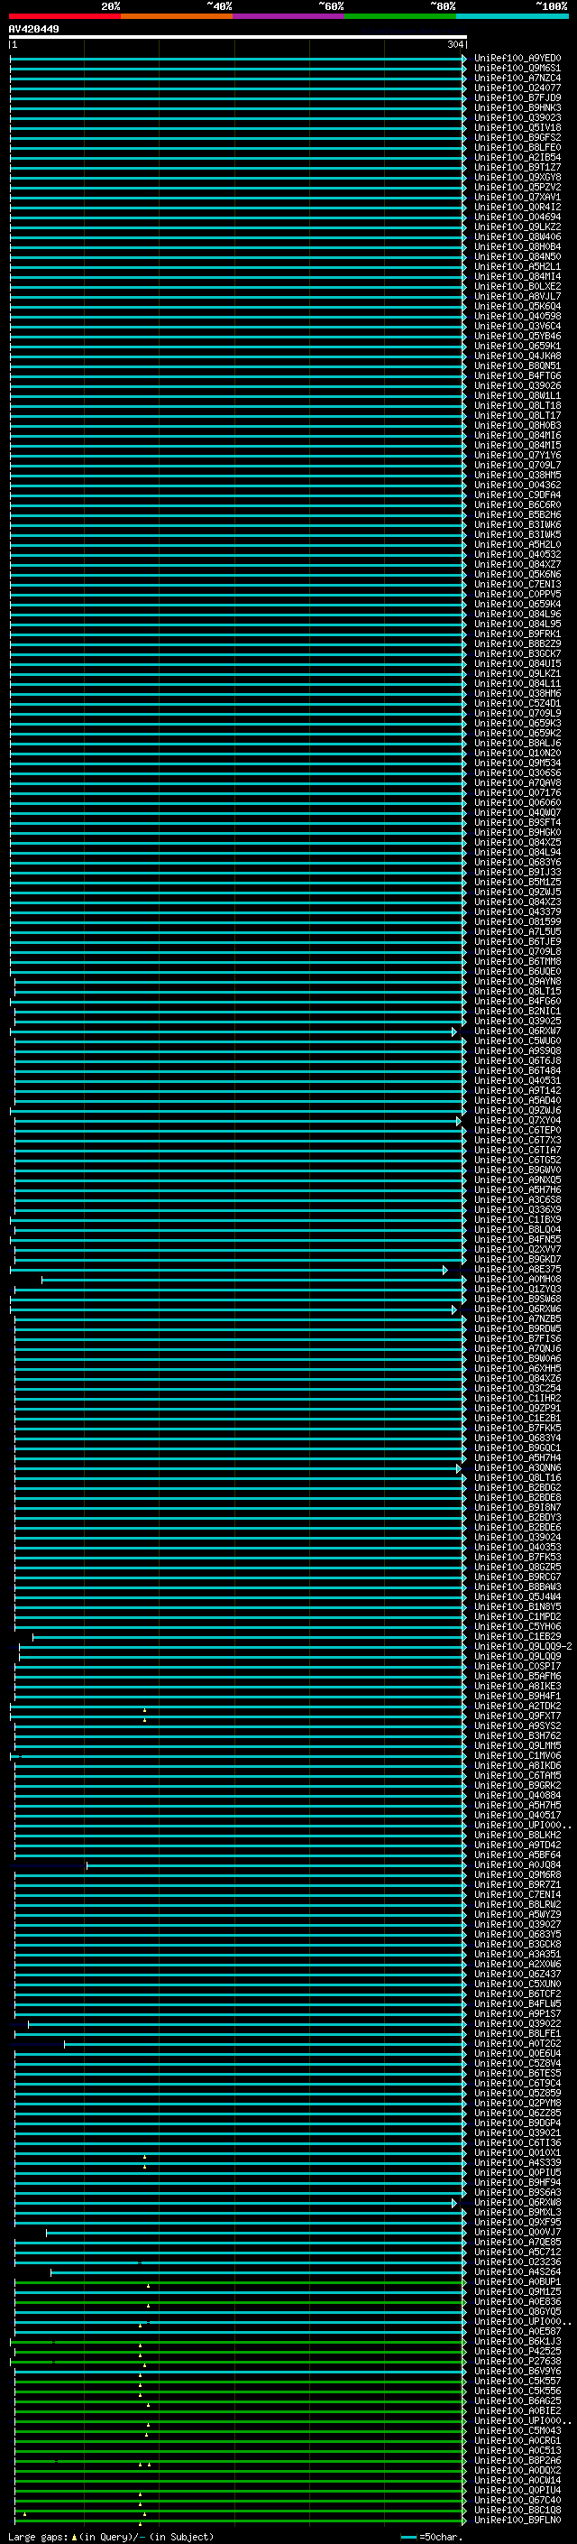Select the UniRef100_Q38HM5 label
The height and width of the screenshot is (2544, 577).
(x=517, y=475)
